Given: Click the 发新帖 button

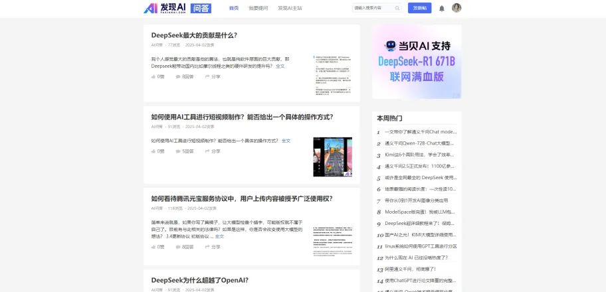Looking at the screenshot, I should (419, 8).
